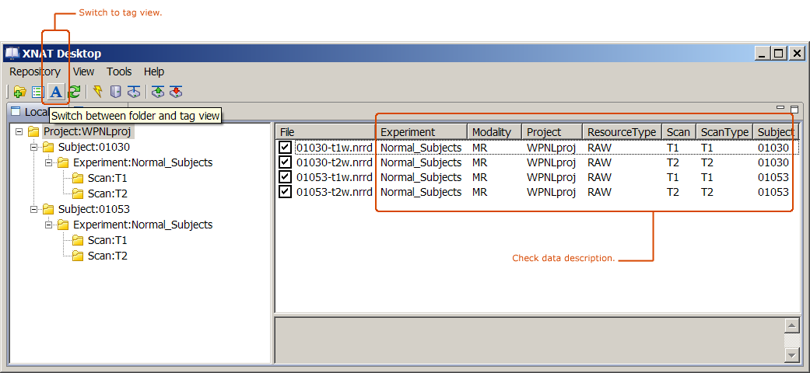810x373 pixels.
Task: Sort by the Modality column header
Action: (492, 132)
